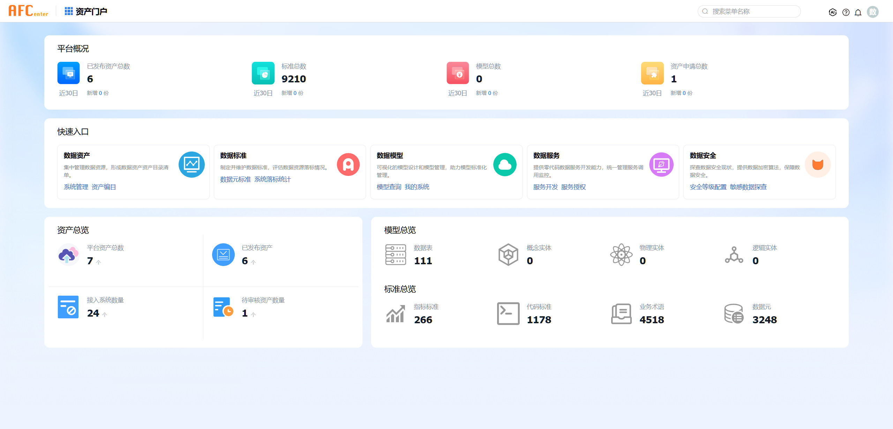This screenshot has height=429, width=893.
Task: Click the 资产门户 menu title
Action: click(x=91, y=12)
